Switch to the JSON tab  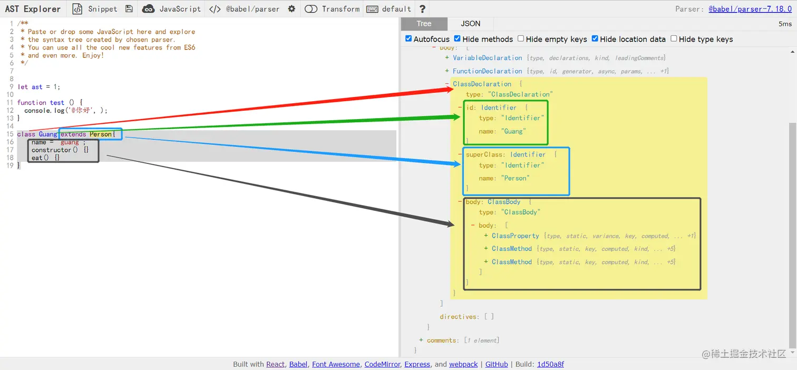click(471, 24)
